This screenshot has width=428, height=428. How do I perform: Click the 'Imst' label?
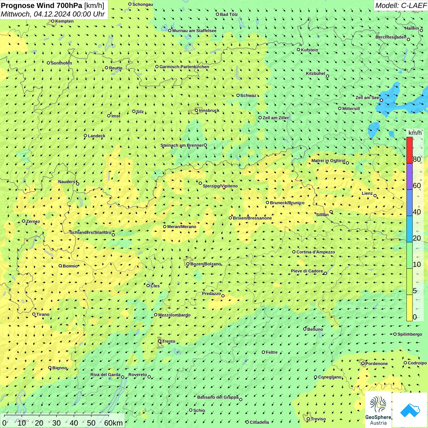[x=116, y=116]
